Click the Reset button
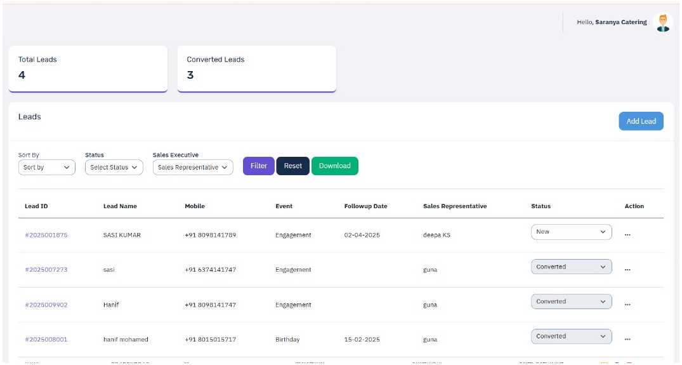Screen dimensions: 682x365 tap(292, 166)
